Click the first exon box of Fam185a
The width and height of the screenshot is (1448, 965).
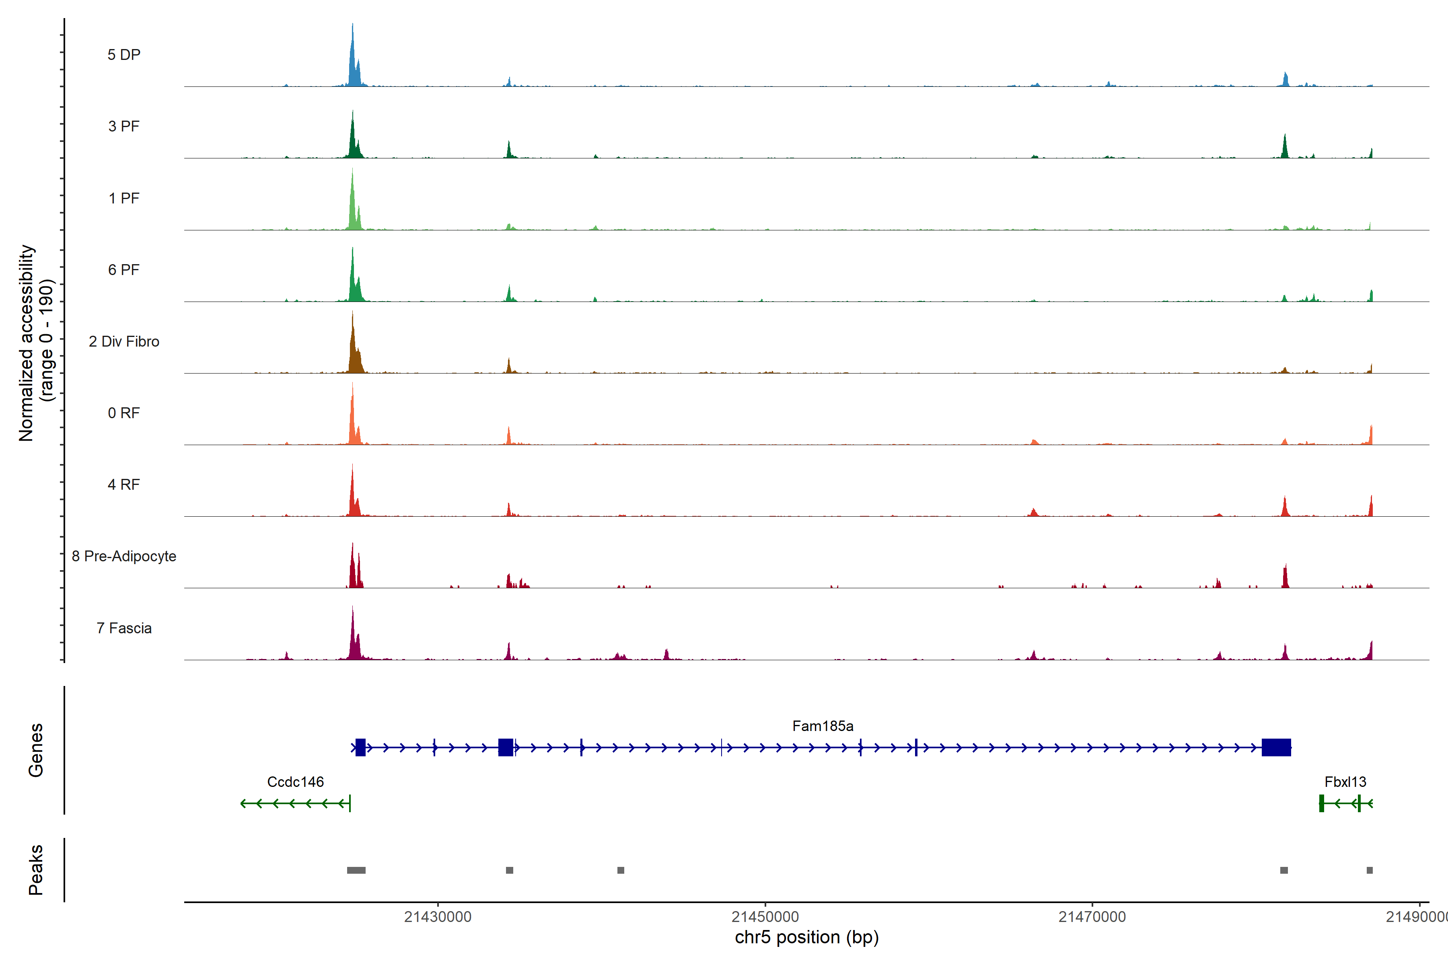pyautogui.click(x=361, y=748)
